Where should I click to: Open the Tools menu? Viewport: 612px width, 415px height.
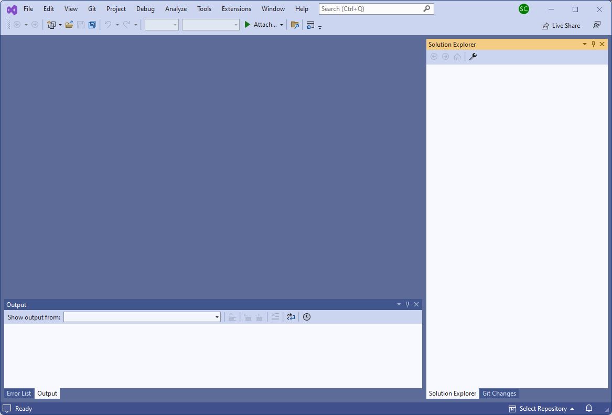click(204, 8)
